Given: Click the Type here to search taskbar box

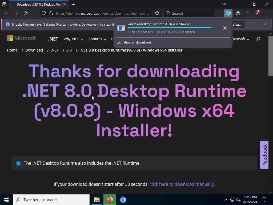Looking at the screenshot, I should [x=51, y=200].
